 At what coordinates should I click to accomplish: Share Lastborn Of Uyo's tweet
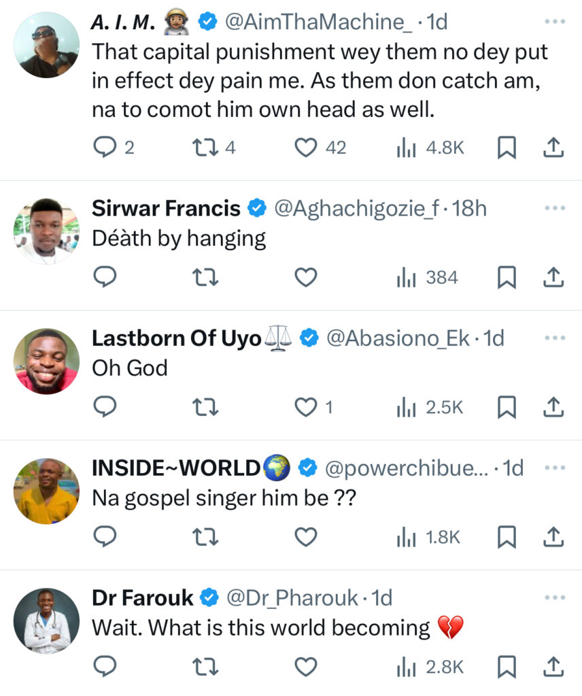pos(554,406)
